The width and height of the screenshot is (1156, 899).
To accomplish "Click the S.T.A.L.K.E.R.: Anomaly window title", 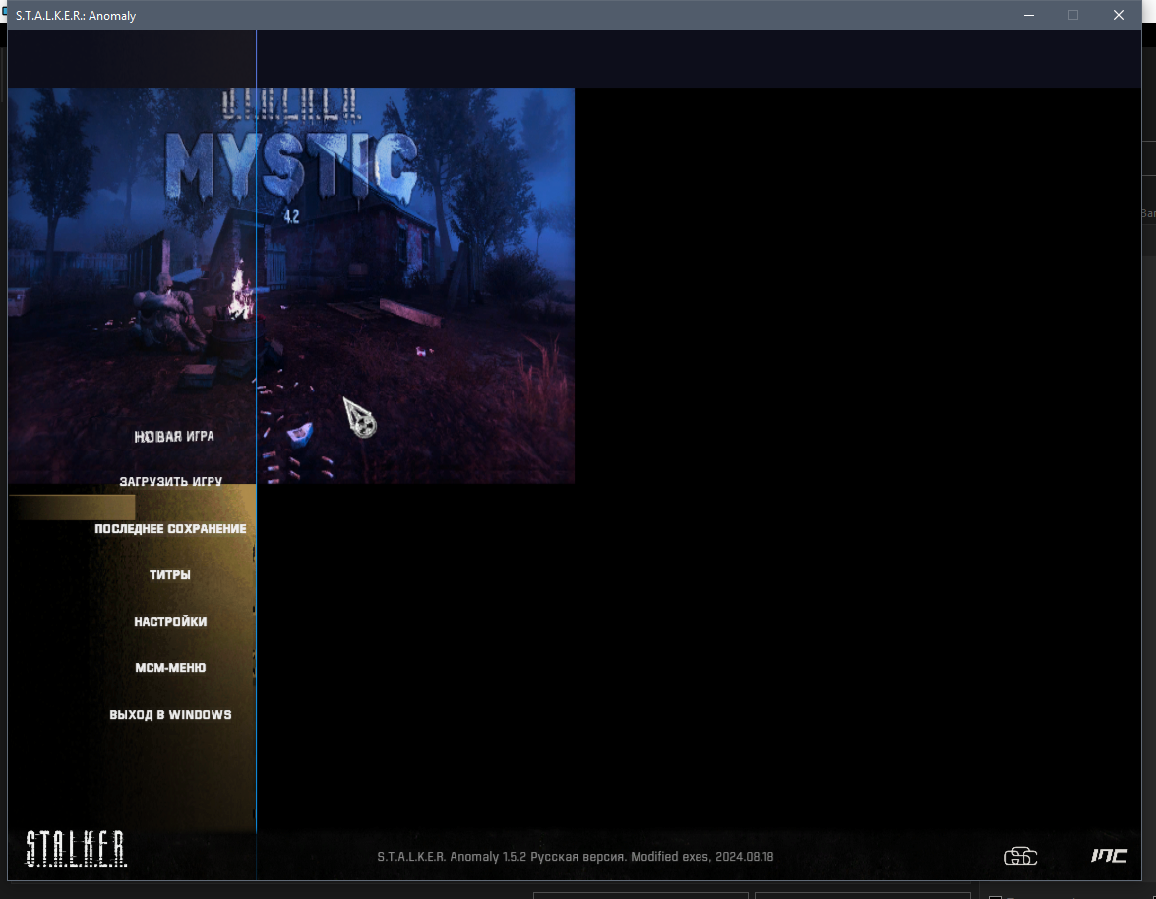I will pyautogui.click(x=76, y=16).
